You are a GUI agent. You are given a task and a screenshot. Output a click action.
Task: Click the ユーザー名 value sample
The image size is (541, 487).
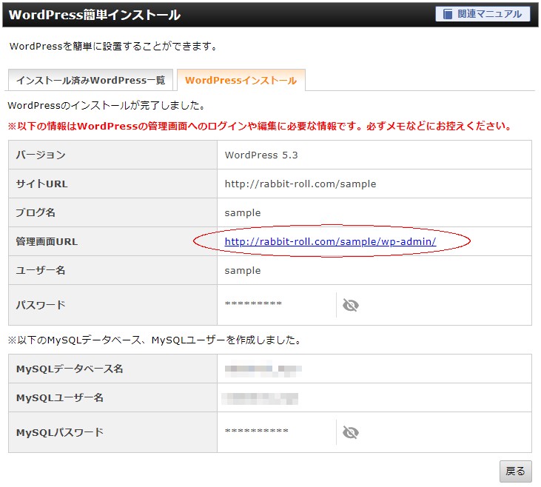[x=243, y=271]
